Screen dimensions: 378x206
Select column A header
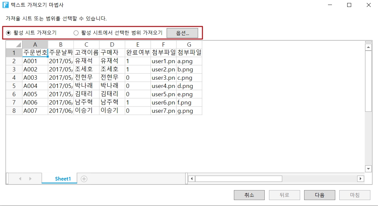point(35,45)
